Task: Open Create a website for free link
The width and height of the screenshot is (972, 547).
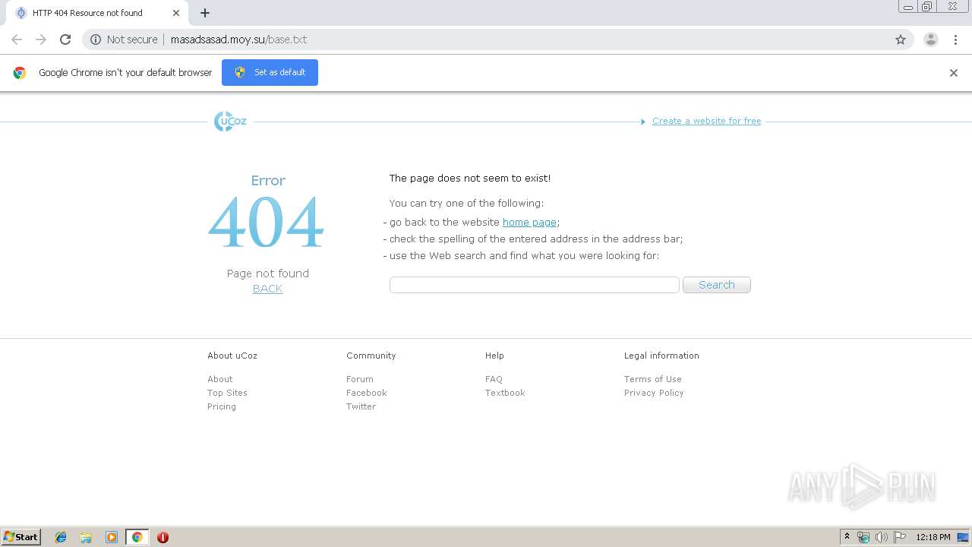Action: pyautogui.click(x=706, y=121)
